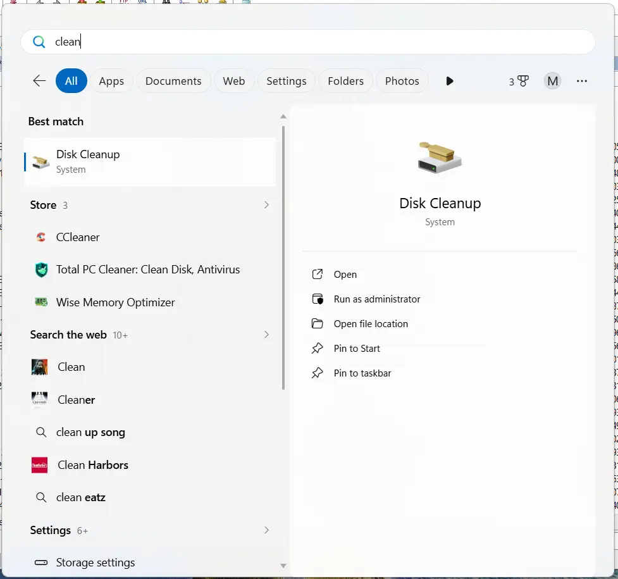Viewport: 618px width, 579px height.
Task: Switch to the Web filter
Action: click(233, 81)
